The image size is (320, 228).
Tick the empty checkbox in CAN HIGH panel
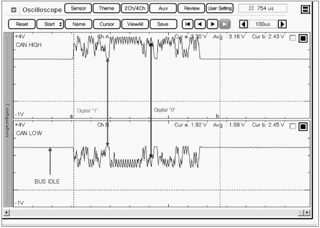(x=293, y=38)
